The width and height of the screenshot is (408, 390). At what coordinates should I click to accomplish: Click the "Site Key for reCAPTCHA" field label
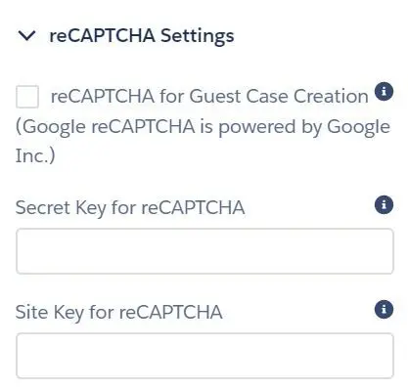[119, 312]
